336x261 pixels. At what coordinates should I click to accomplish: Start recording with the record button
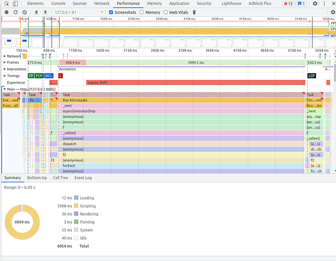7,12
